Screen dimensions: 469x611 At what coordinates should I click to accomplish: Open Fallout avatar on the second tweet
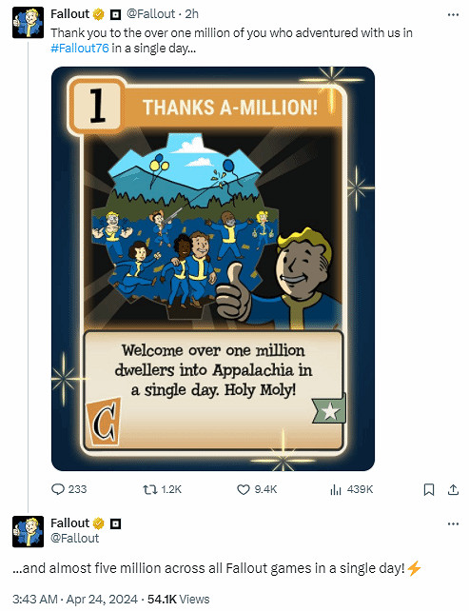[x=28, y=531]
